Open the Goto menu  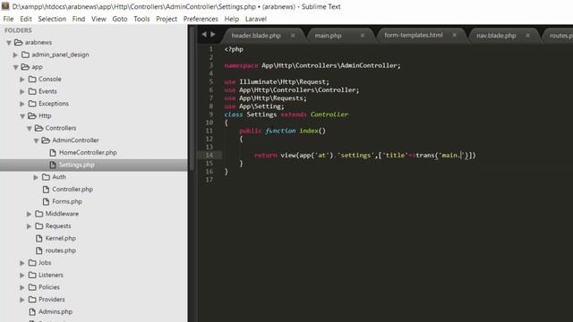[120, 19]
